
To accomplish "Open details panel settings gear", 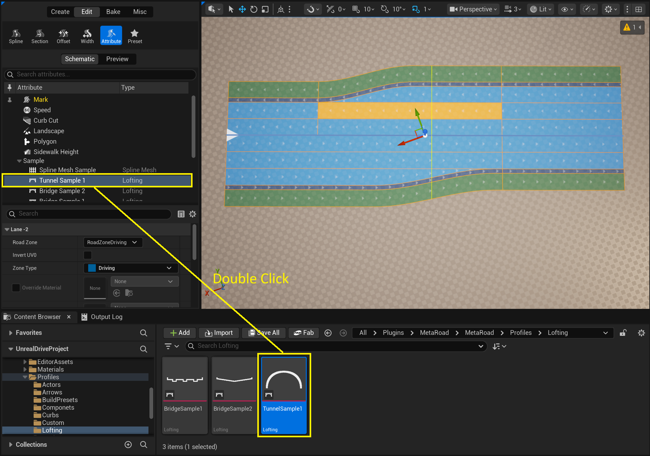I will 193,214.
